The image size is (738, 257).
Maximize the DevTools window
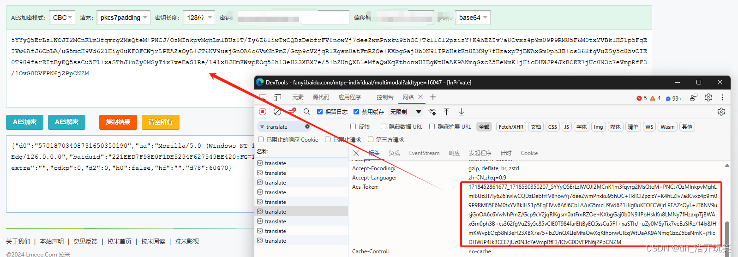pos(699,82)
